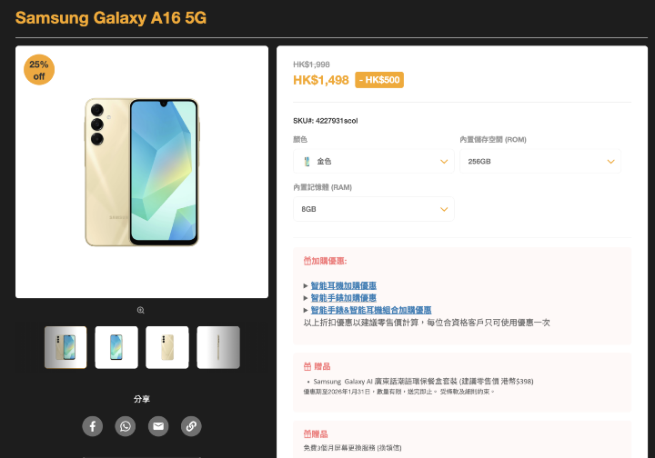
Task: Open the 顏色 color dropdown
Action: pos(374,162)
